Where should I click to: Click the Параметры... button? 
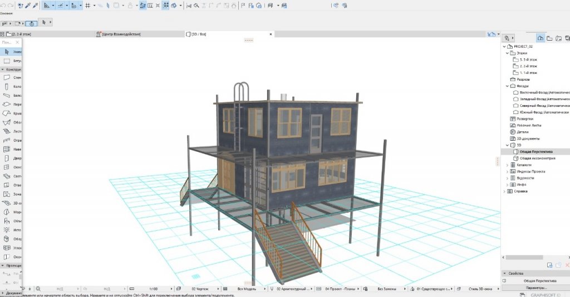click(x=537, y=288)
